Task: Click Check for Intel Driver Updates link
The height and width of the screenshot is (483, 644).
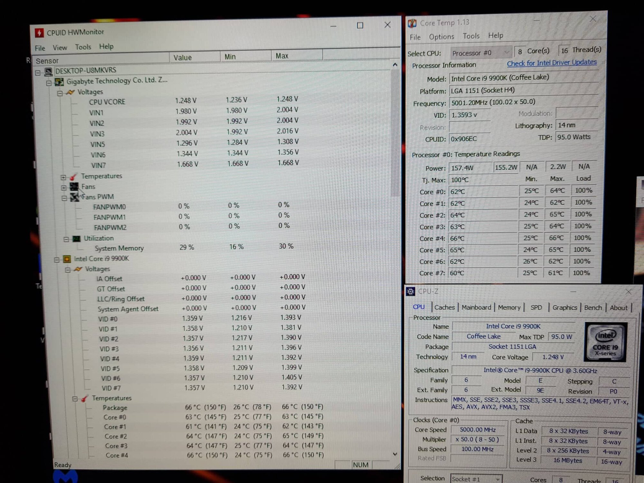Action: 552,63
